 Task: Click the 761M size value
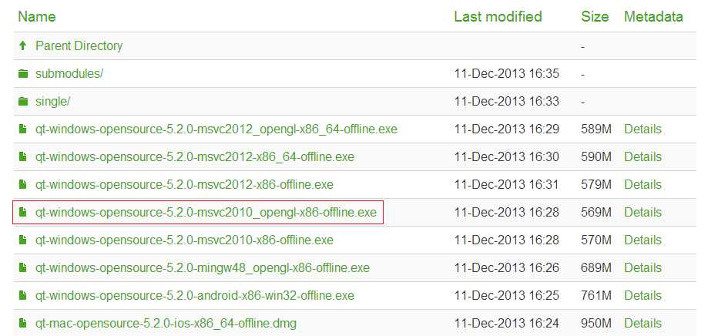(x=596, y=296)
